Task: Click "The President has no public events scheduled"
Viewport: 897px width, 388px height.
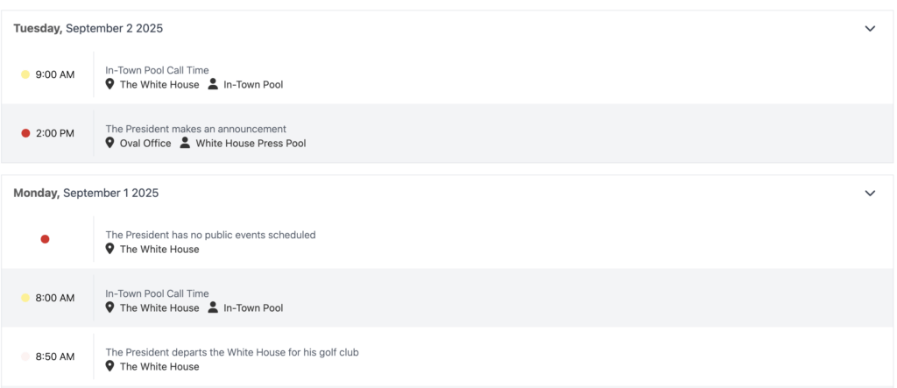Action: [x=210, y=235]
